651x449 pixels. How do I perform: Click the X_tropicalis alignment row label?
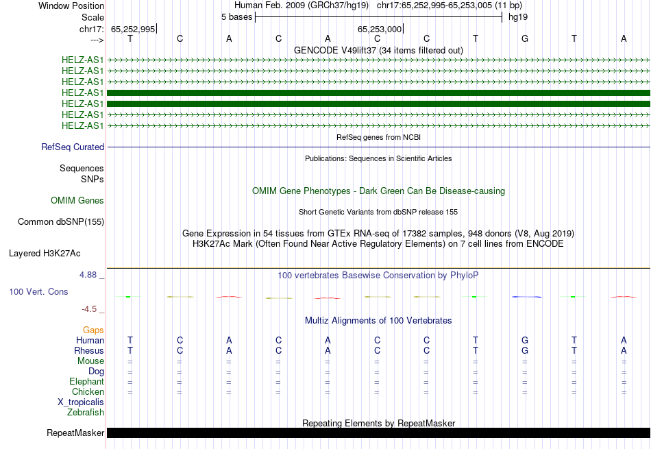click(x=81, y=402)
